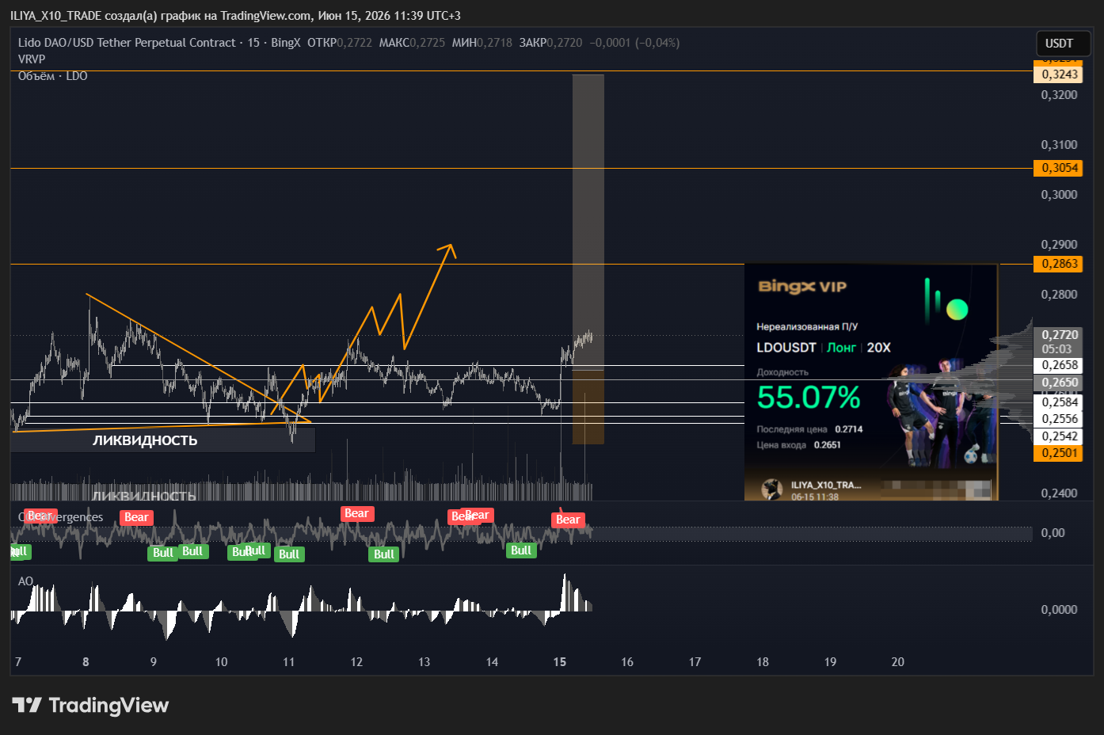Click the МИН 0,2718 low value
Image resolution: width=1104 pixels, height=735 pixels.
click(482, 43)
